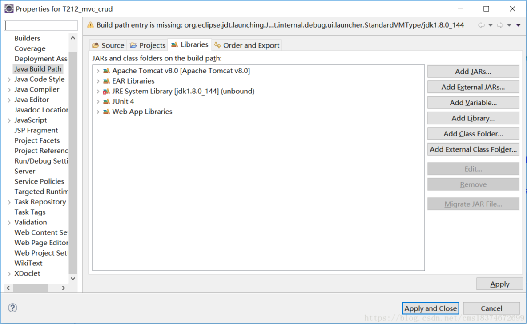The height and width of the screenshot is (324, 527).
Task: Expand the Java Code Style node
Action: pyautogui.click(x=9, y=80)
